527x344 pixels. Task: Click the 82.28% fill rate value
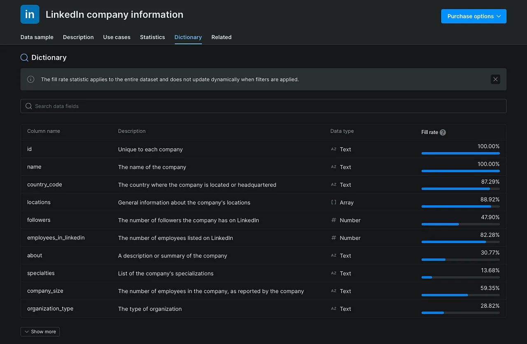(x=490, y=235)
